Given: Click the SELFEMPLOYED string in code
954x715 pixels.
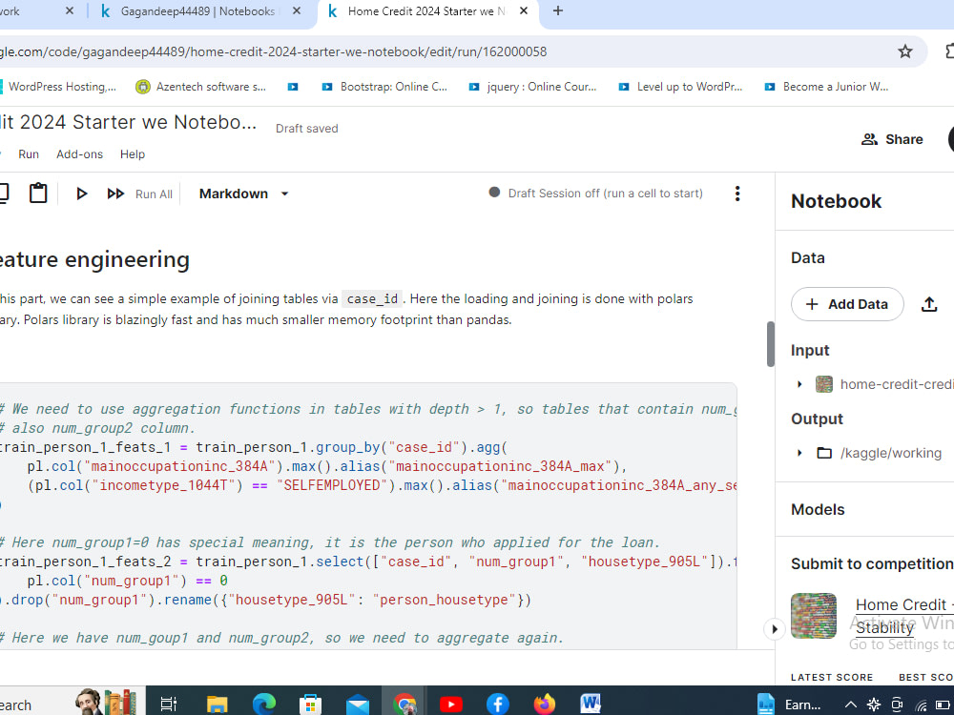Looking at the screenshot, I should 332,485.
